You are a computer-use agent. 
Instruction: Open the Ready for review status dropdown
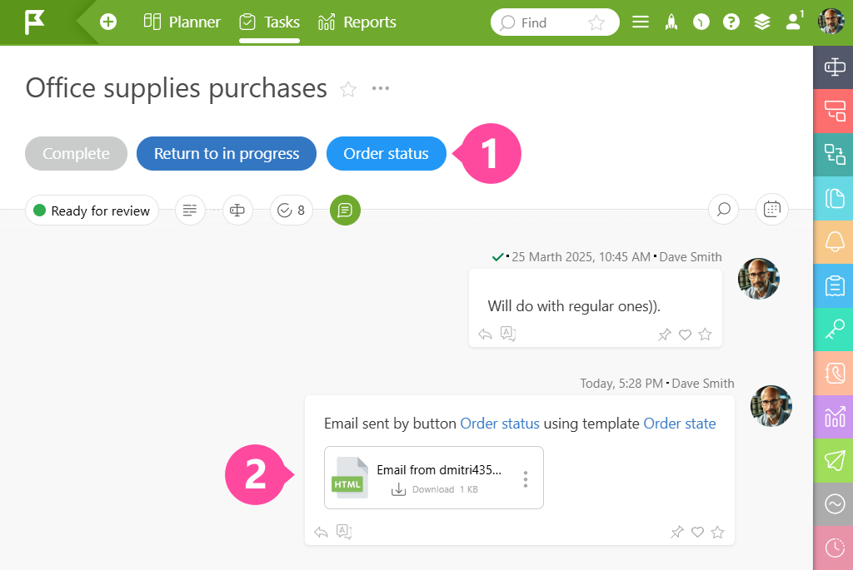[92, 210]
